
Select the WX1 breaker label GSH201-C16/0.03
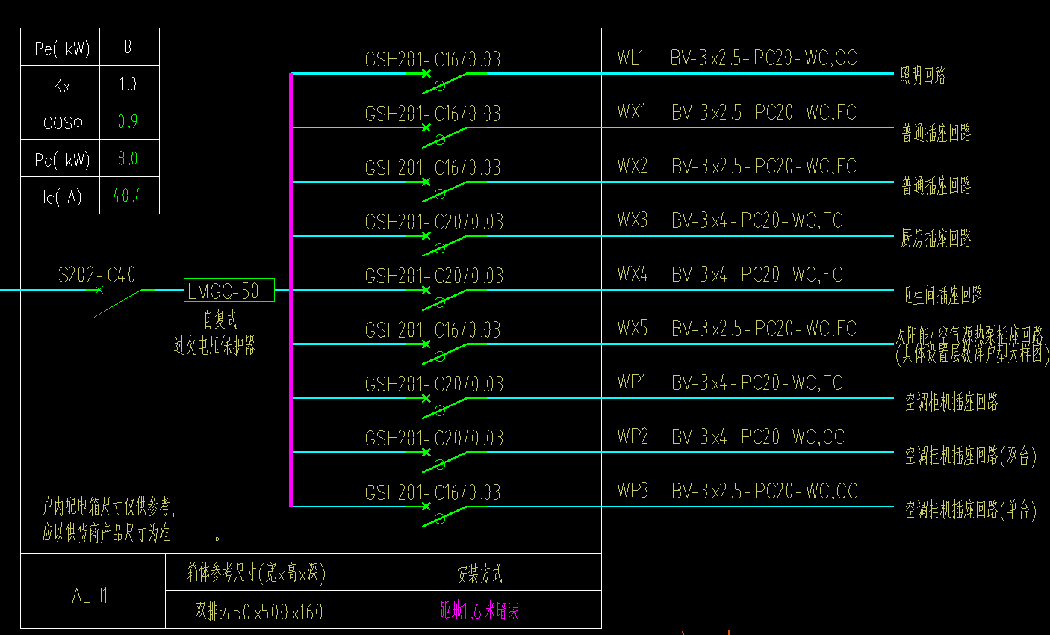(433, 114)
